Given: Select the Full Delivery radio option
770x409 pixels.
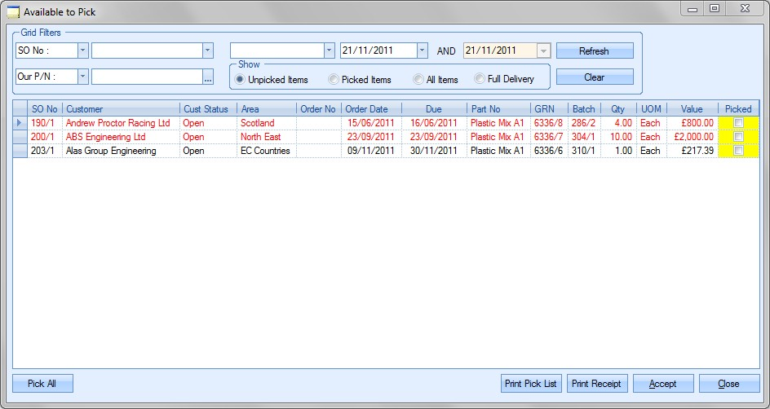Looking at the screenshot, I should click(x=480, y=80).
